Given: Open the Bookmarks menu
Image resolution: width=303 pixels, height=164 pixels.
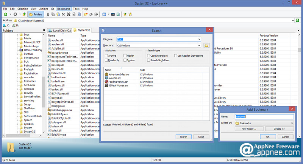Looking at the screenshot, I should pos(64,9).
